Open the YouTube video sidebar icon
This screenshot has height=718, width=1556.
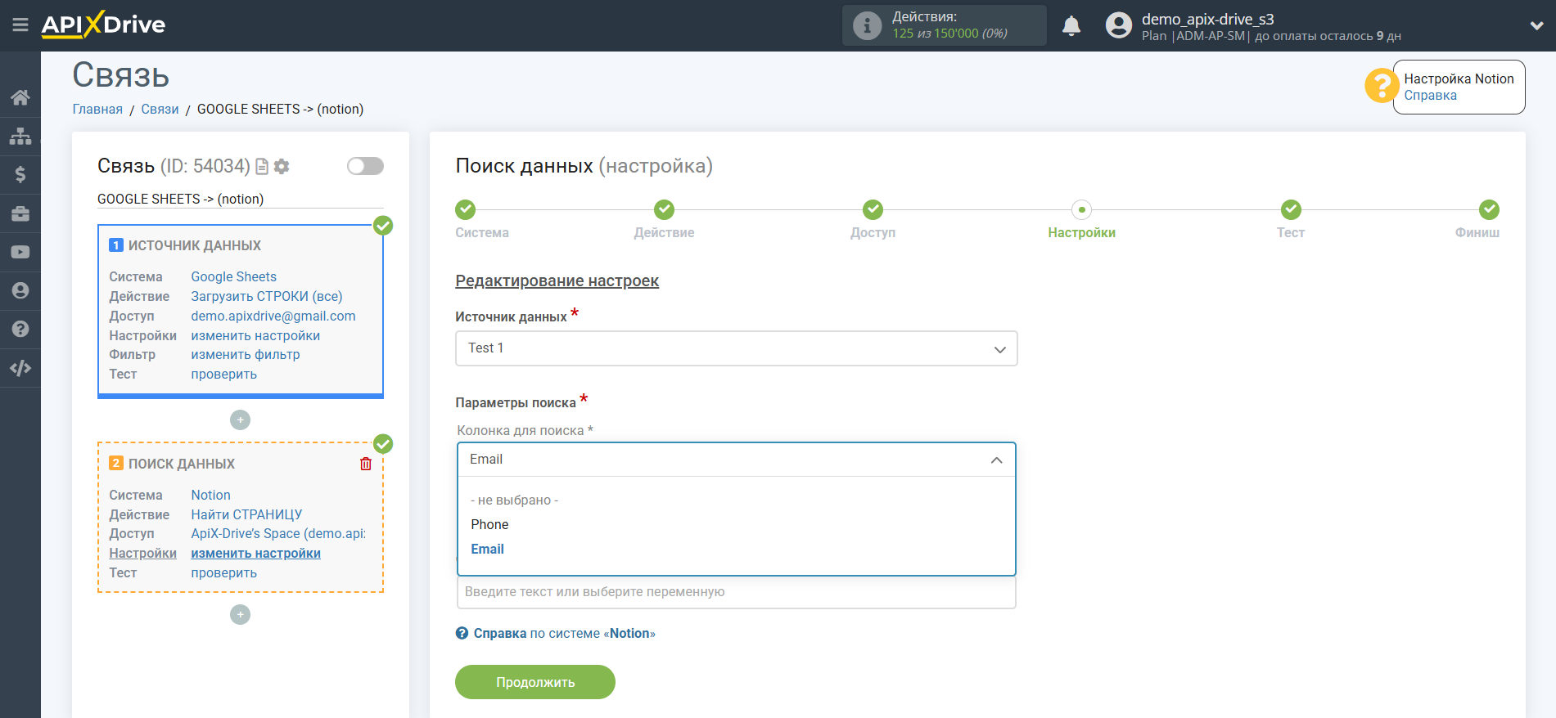click(x=20, y=252)
